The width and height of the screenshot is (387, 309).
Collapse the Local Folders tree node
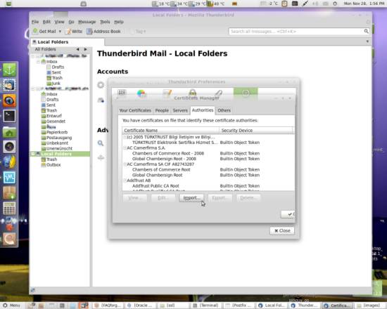33,154
